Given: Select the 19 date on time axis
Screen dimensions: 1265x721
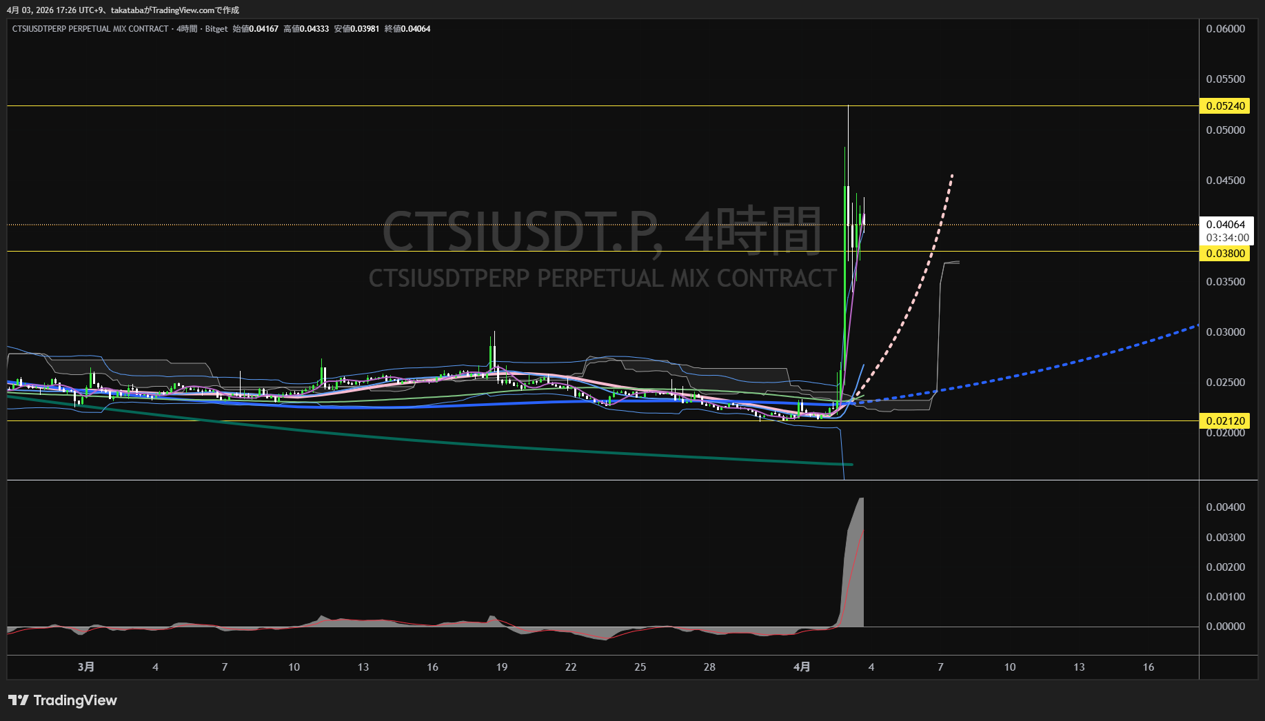Looking at the screenshot, I should tap(501, 667).
